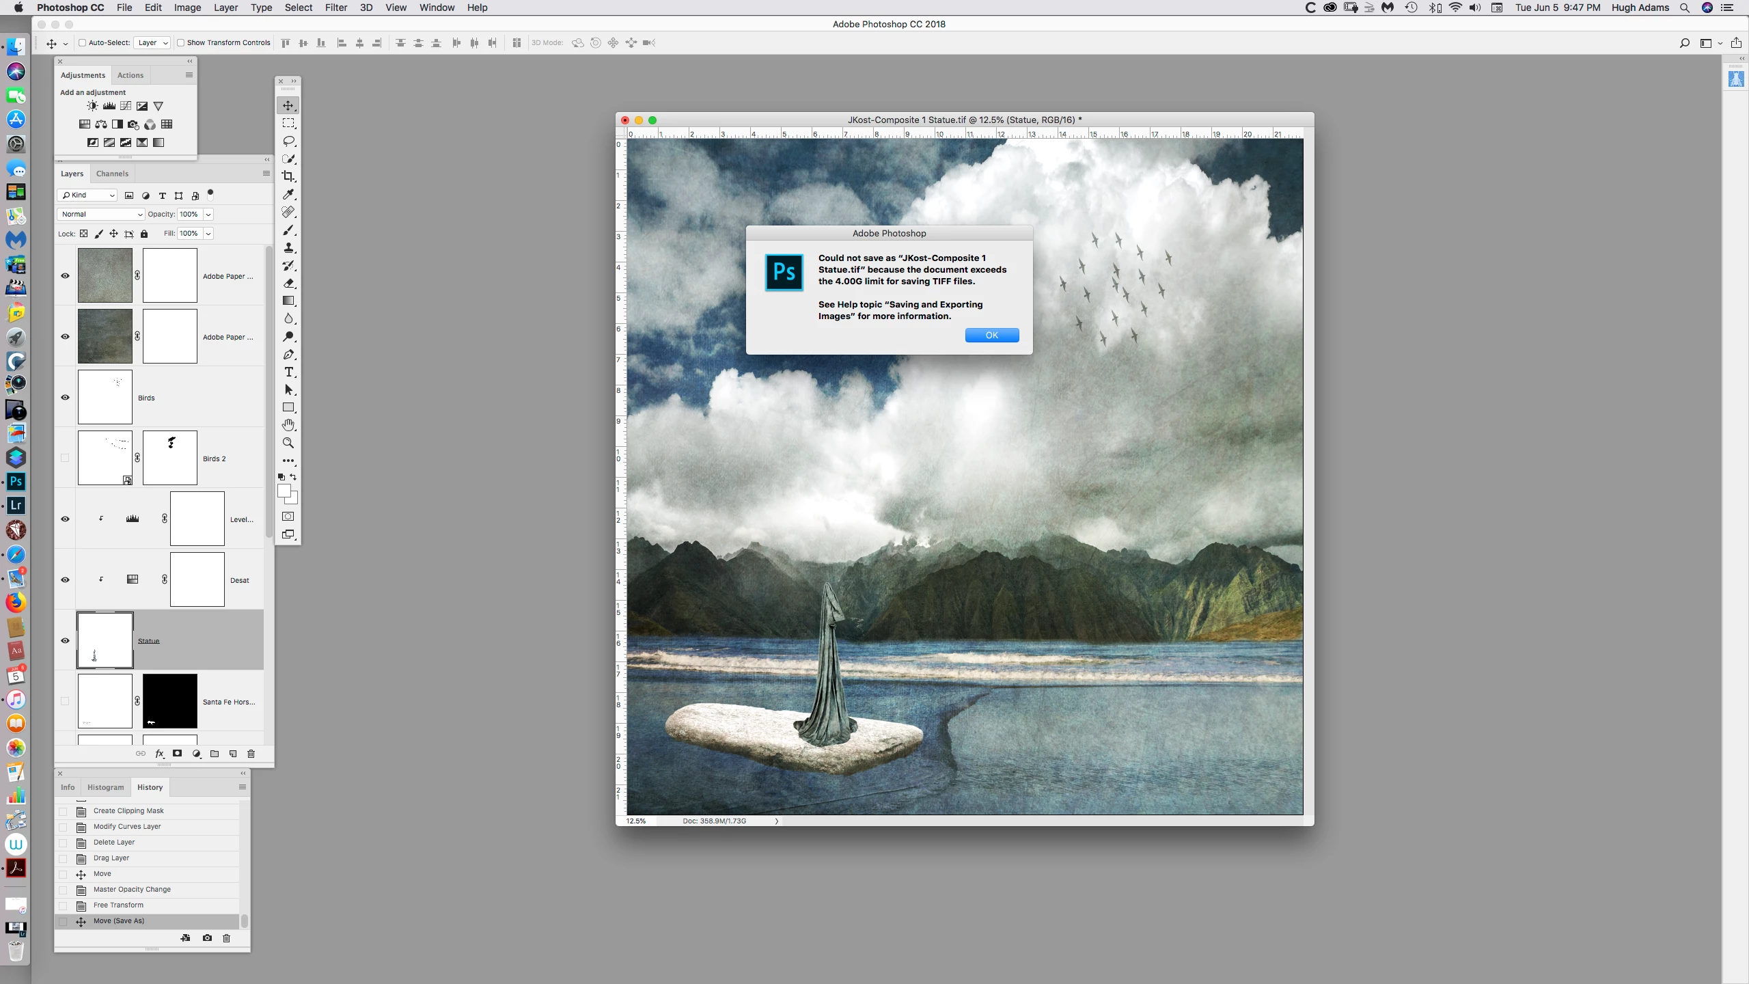Click the Brightness/Contrast adjustment icon
The width and height of the screenshot is (1749, 984).
pyautogui.click(x=92, y=106)
